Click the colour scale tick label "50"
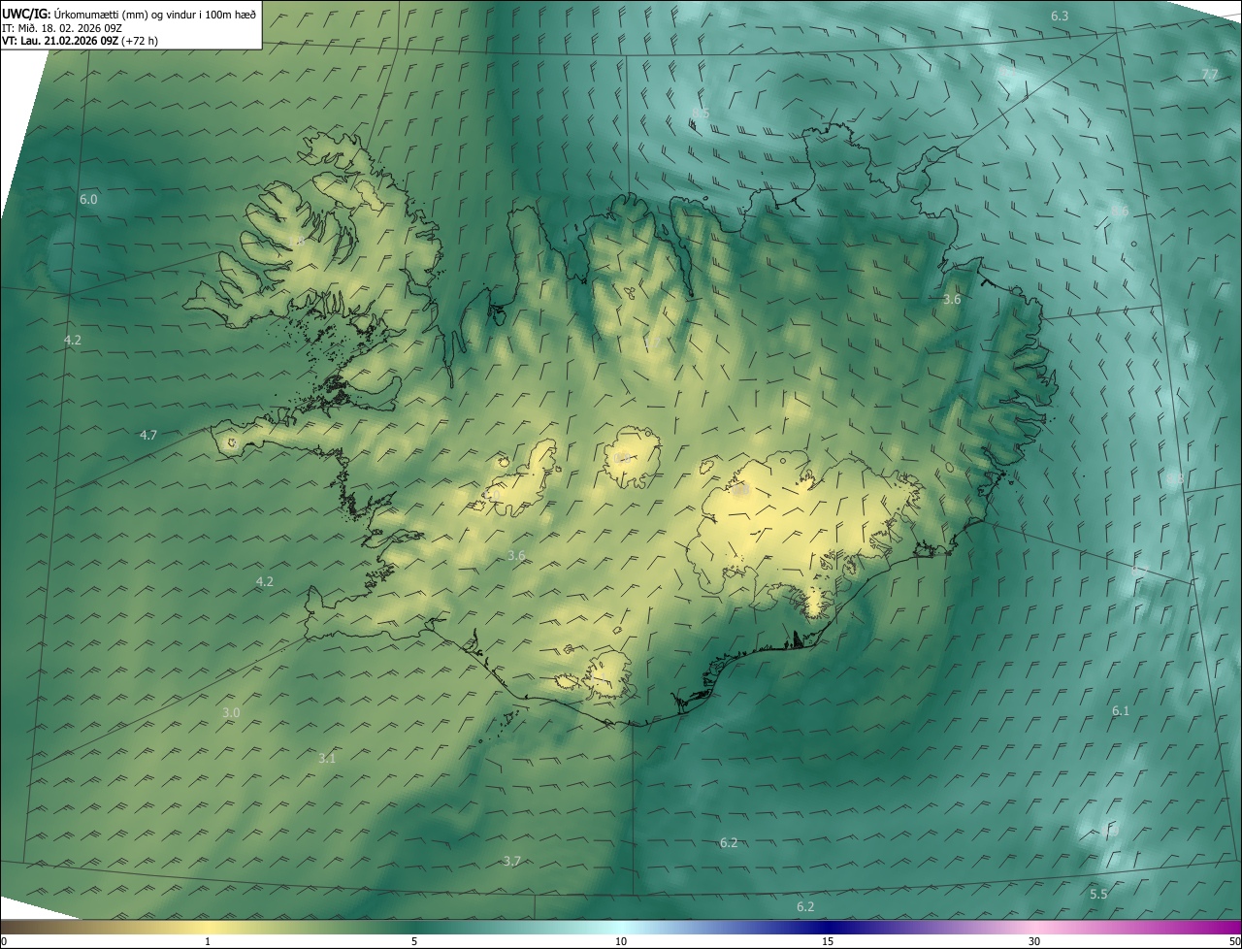This screenshot has width=1242, height=949. click(1234, 942)
